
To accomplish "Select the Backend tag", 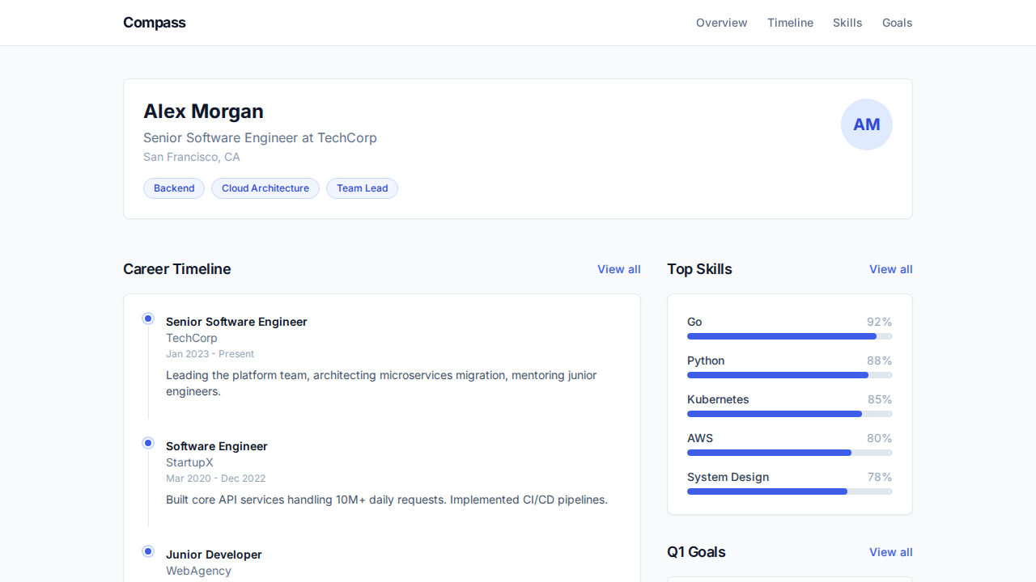I will tap(174, 188).
